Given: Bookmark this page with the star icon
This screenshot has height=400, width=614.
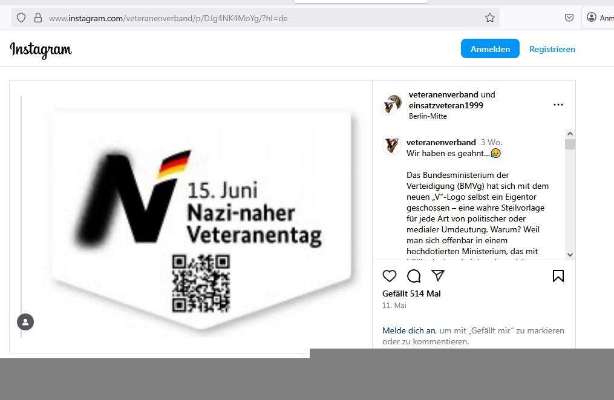Looking at the screenshot, I should click(x=489, y=18).
